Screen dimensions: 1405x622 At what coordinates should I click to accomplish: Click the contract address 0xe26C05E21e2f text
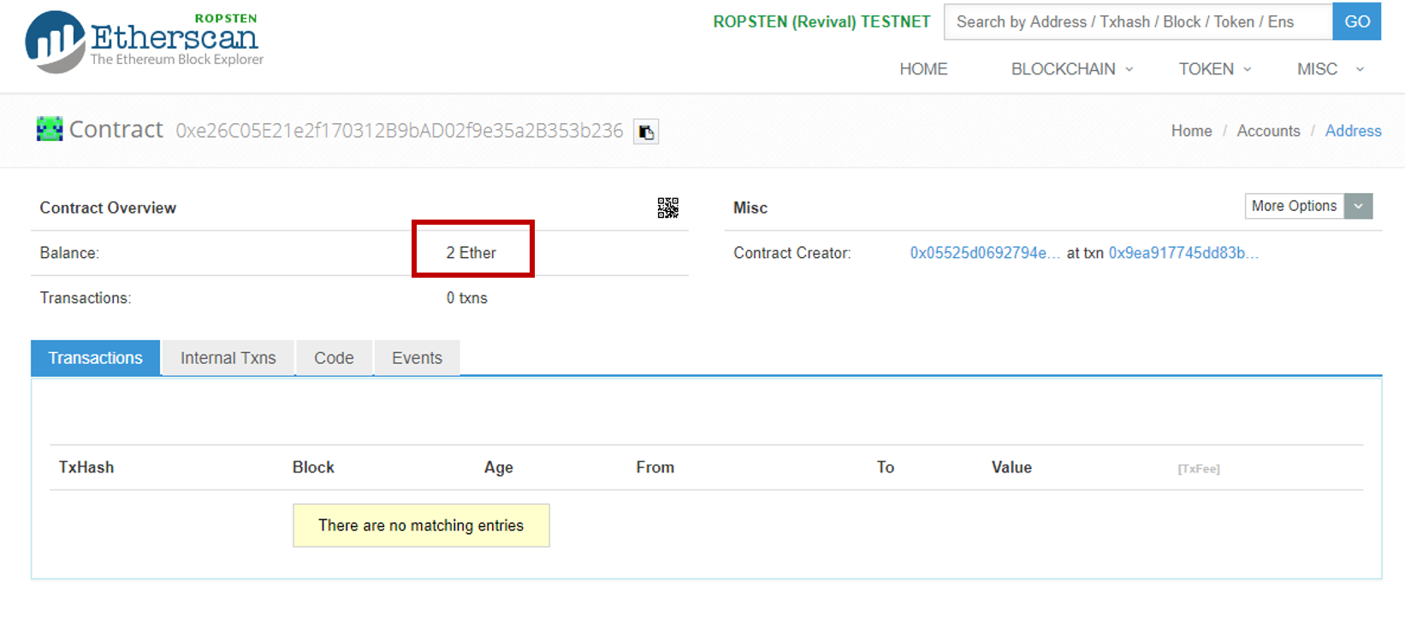(x=400, y=131)
